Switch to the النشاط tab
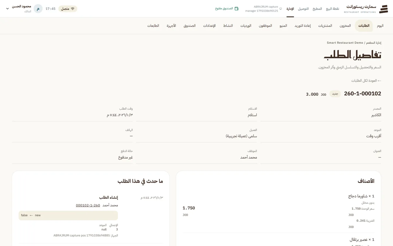393x246 pixels. pos(228,26)
